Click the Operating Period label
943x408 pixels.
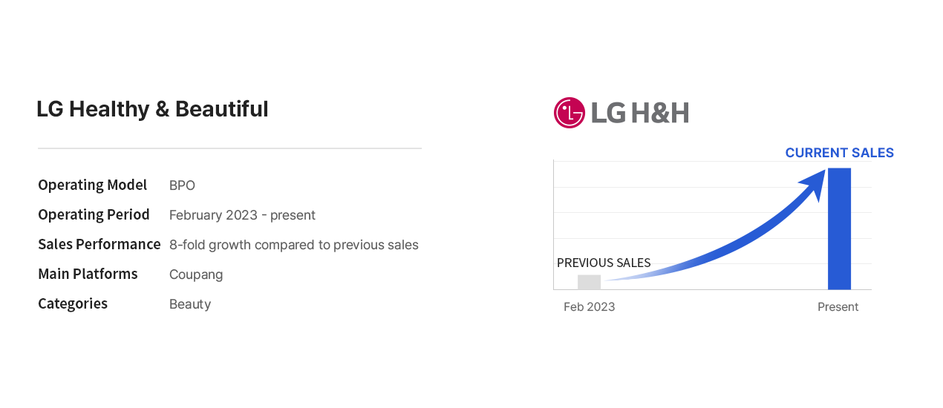pyautogui.click(x=94, y=214)
